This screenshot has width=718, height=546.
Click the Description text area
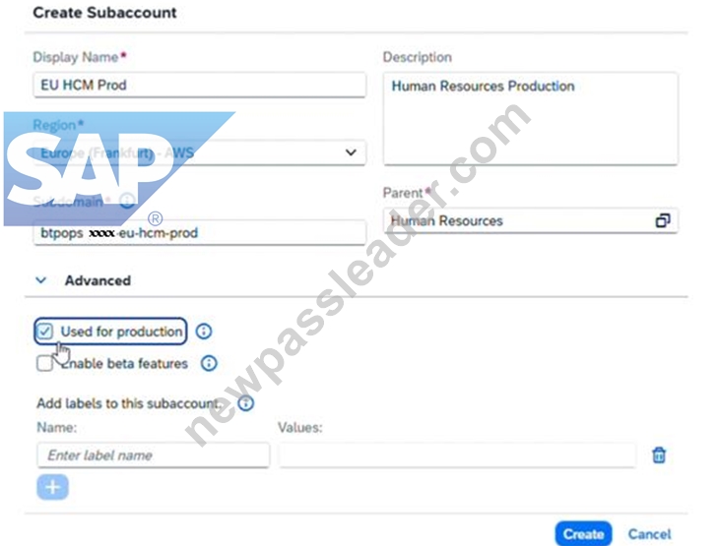(x=530, y=119)
